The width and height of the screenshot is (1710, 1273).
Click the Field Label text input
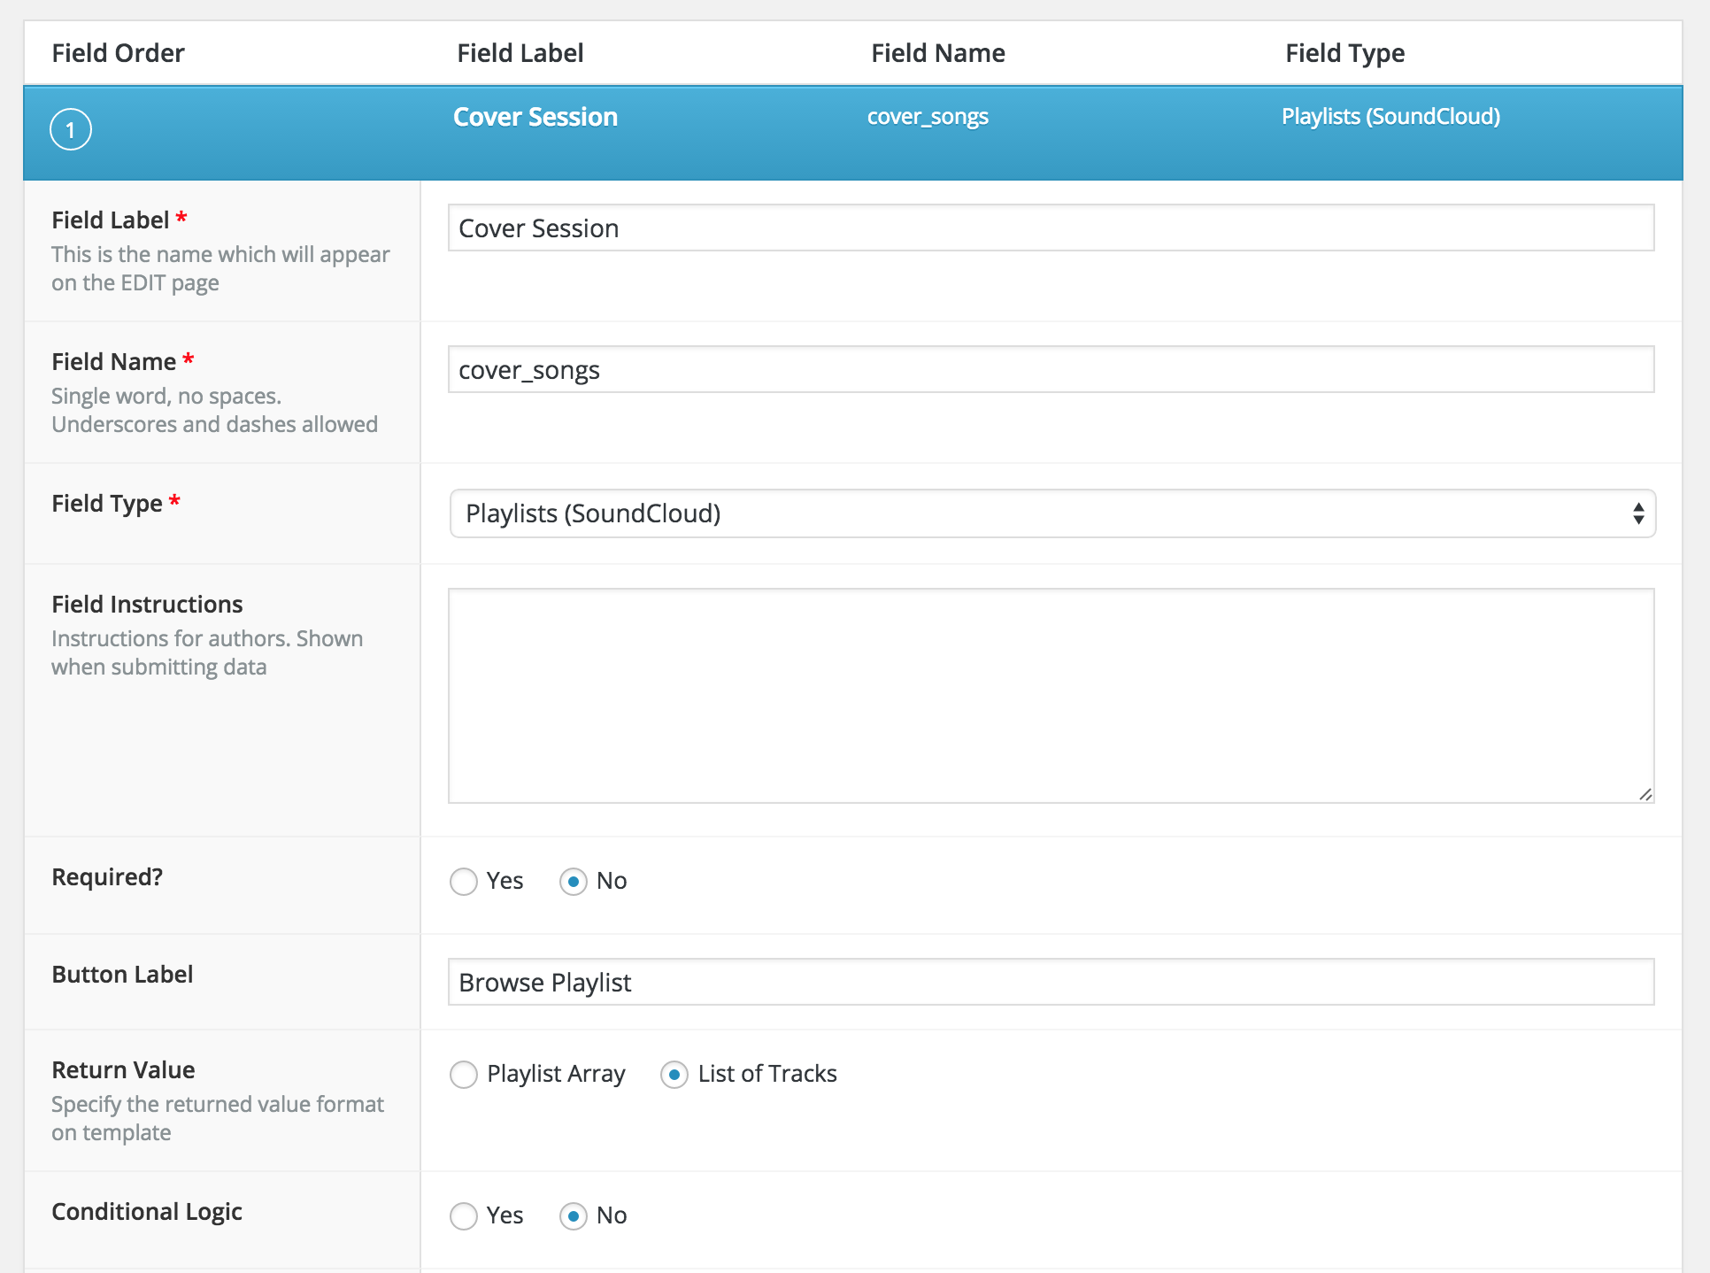pos(1051,228)
